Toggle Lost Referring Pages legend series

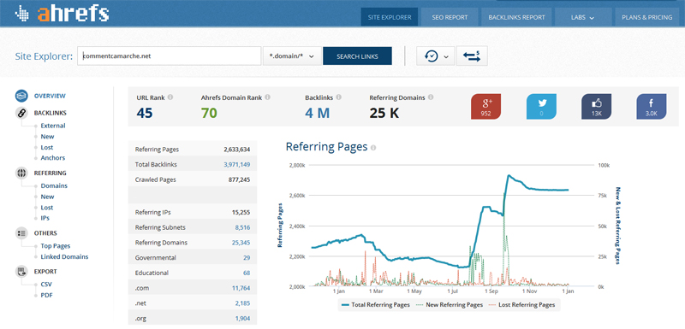[x=521, y=304]
